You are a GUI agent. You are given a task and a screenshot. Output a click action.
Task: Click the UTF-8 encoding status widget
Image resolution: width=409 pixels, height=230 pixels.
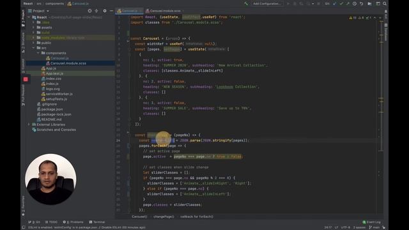(345, 227)
